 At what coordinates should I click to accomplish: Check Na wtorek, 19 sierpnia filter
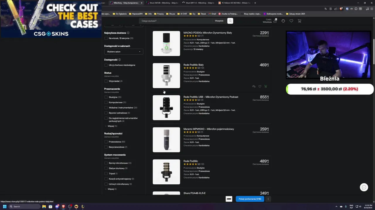(x=106, y=38)
